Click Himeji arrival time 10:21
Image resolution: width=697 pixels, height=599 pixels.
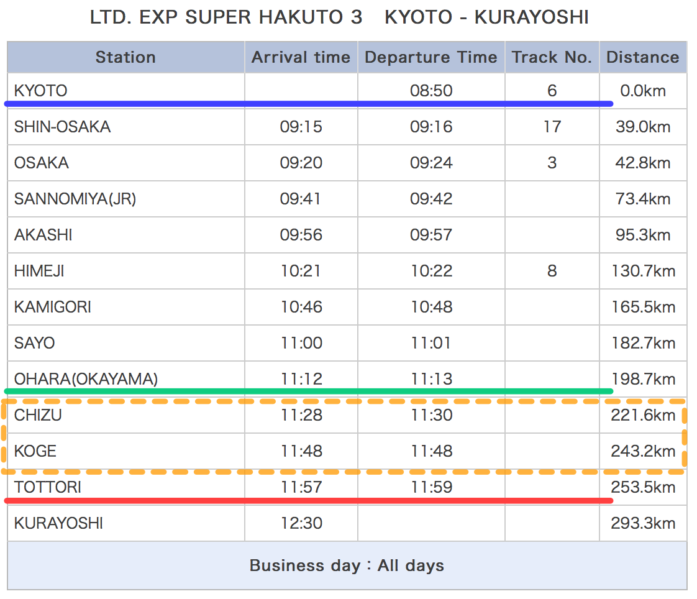(x=301, y=271)
